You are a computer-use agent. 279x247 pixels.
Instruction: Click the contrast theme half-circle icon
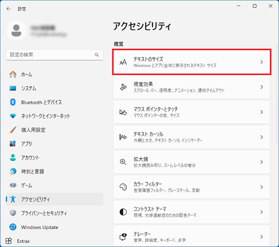coord(123,212)
